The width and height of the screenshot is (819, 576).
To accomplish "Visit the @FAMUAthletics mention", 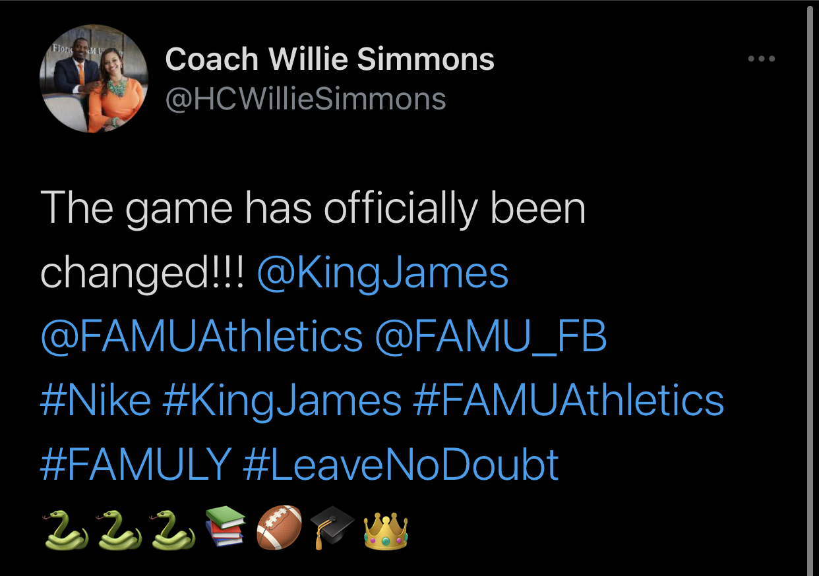I will click(x=202, y=337).
